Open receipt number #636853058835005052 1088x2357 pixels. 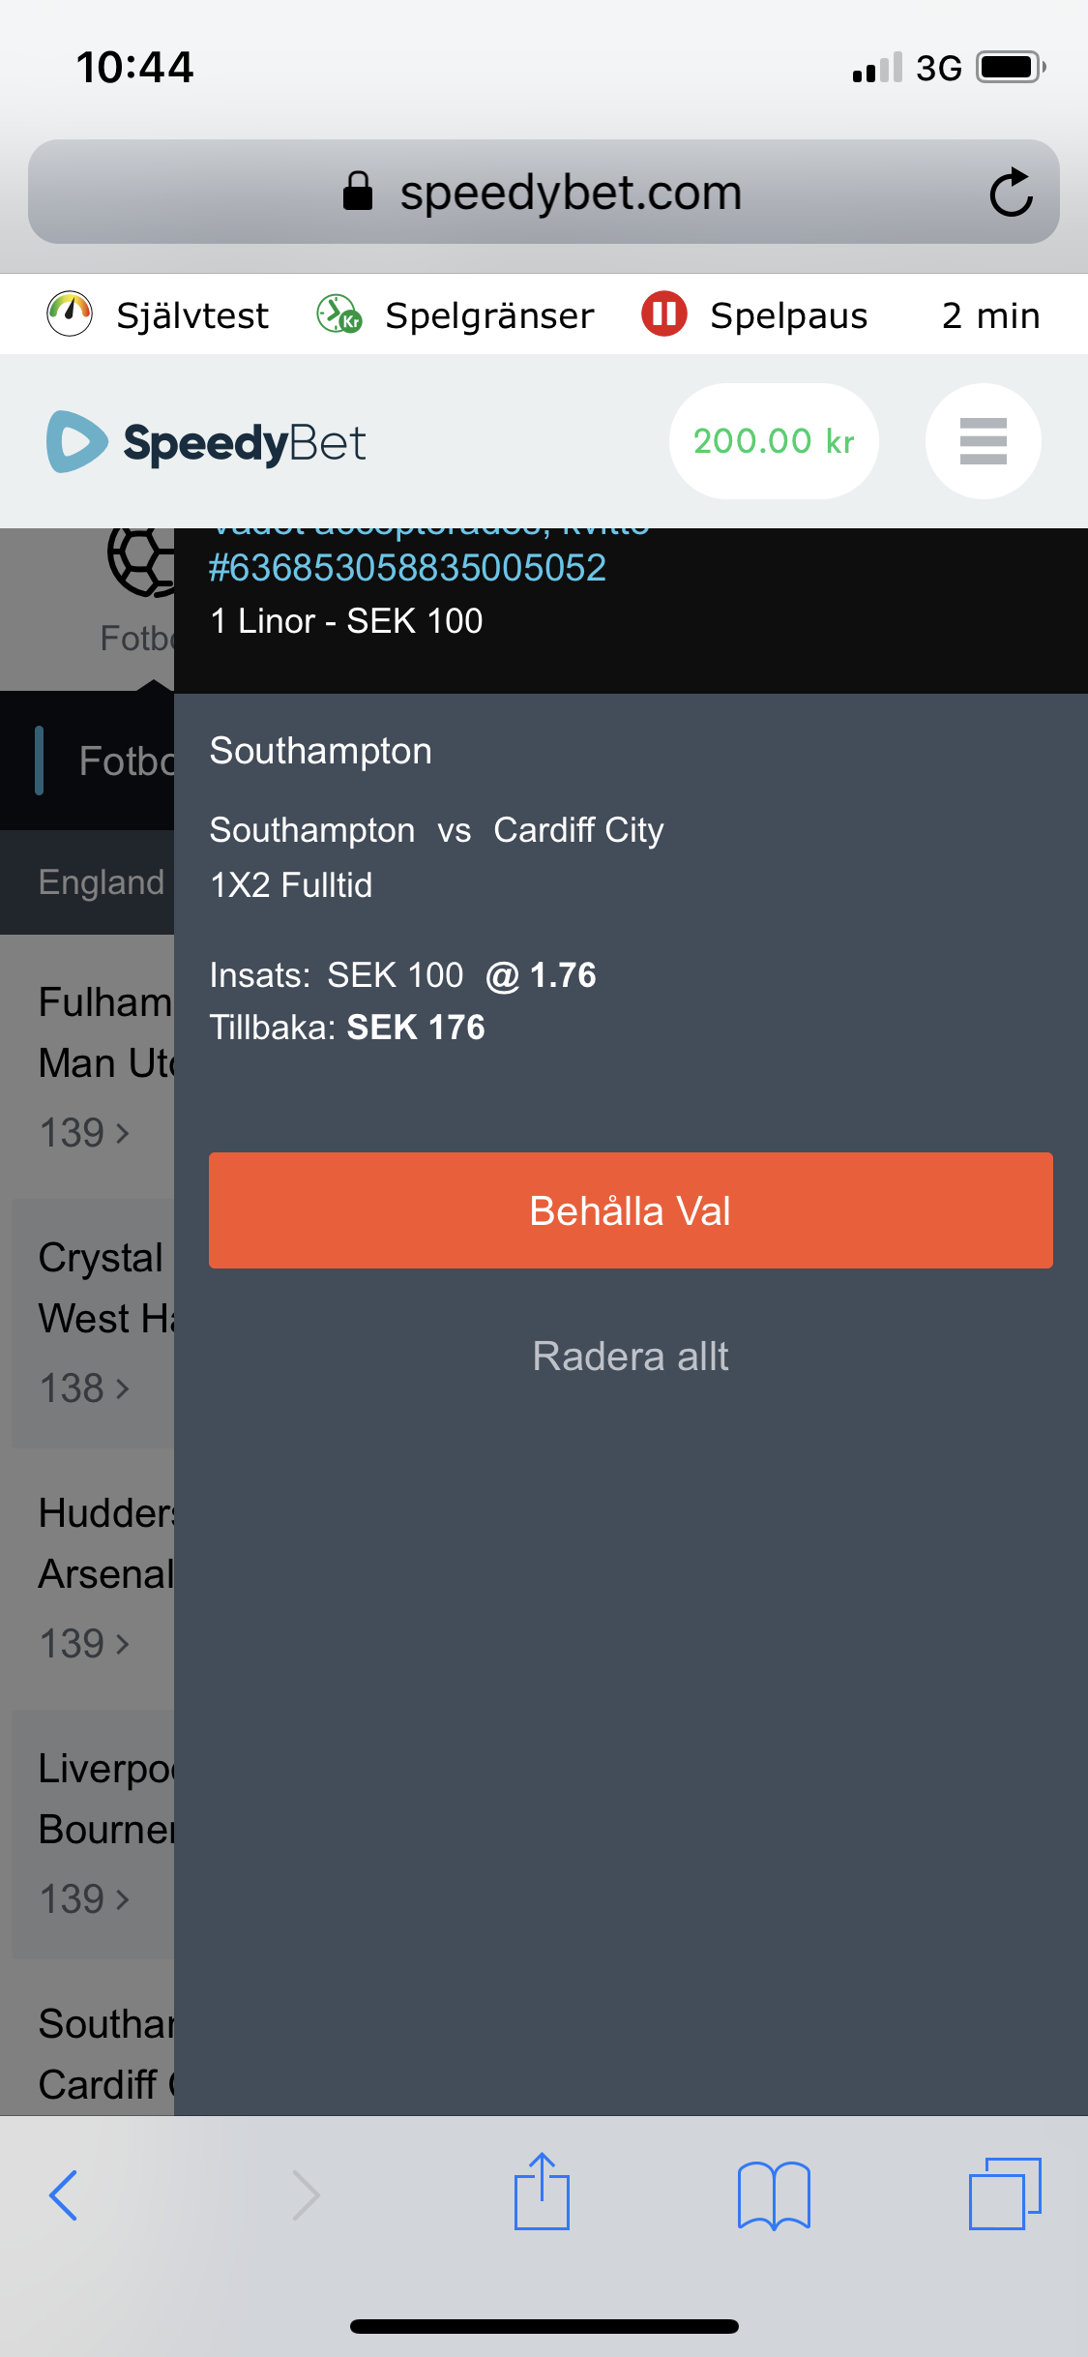[407, 568]
